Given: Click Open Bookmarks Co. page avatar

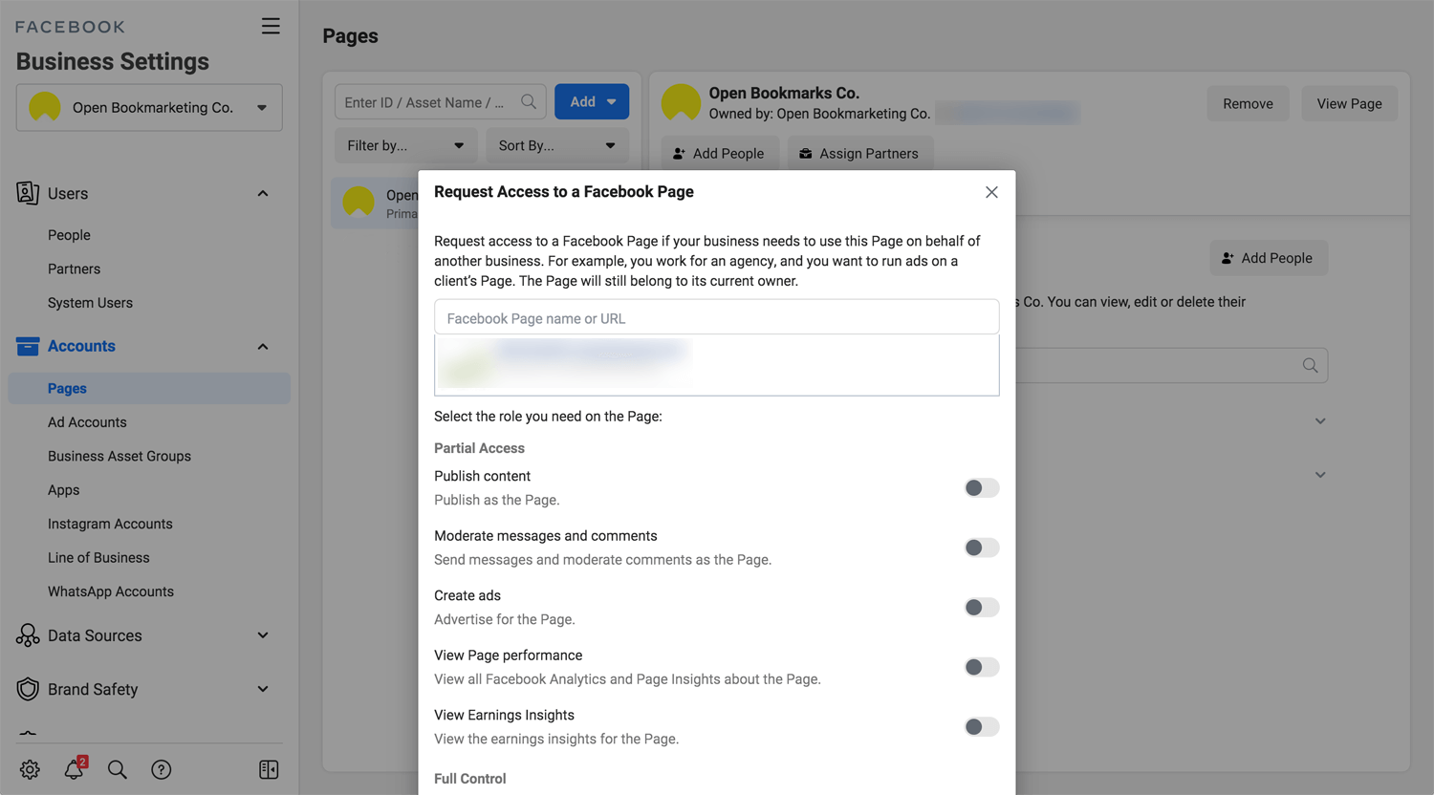Looking at the screenshot, I should tap(682, 102).
